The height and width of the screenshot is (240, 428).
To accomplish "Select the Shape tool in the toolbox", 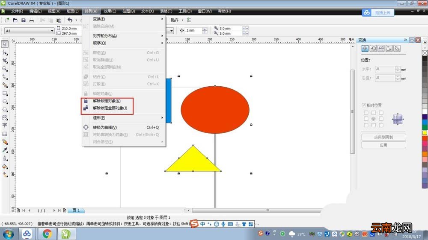I will 5,52.
